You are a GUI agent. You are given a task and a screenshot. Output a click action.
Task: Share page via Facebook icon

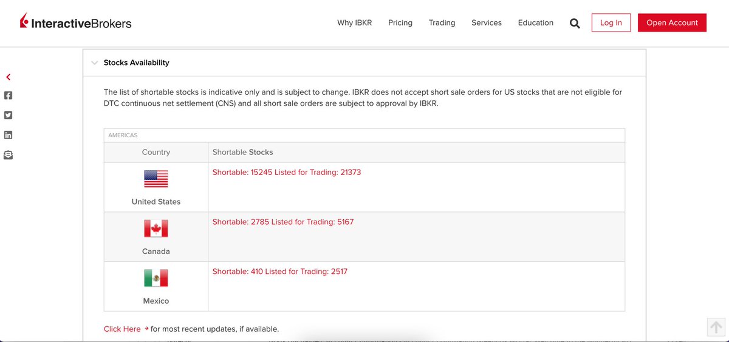(9, 95)
